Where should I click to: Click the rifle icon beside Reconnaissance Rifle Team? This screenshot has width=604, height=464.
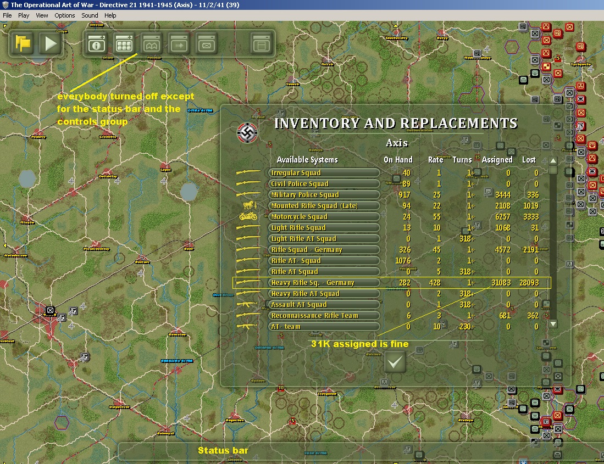coord(248,315)
